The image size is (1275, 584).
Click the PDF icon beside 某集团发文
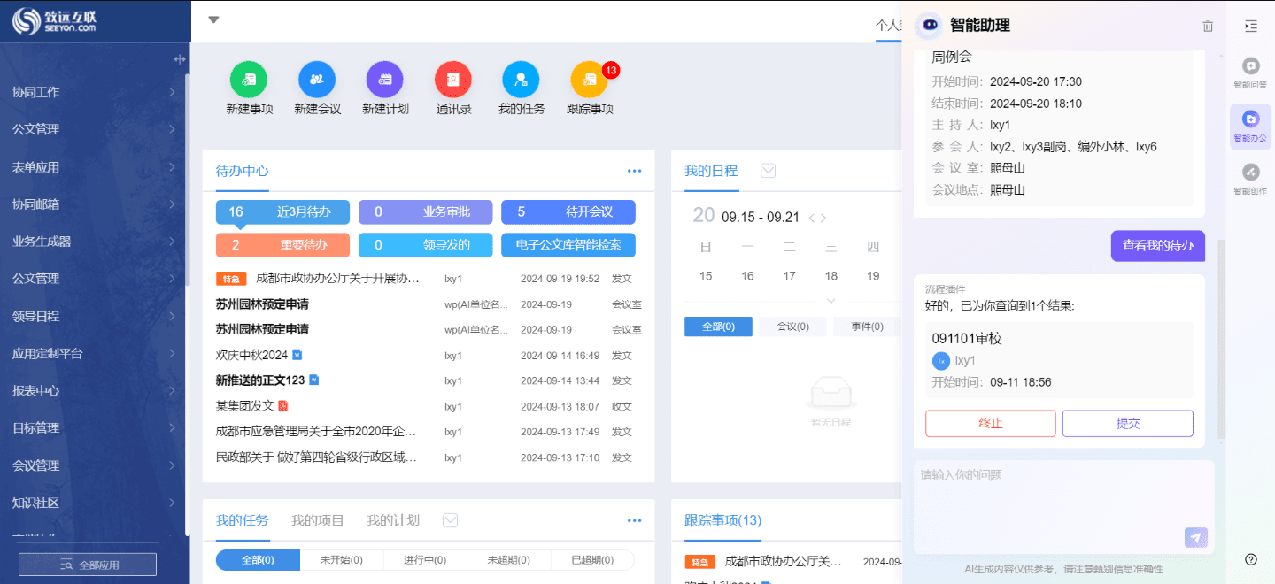[283, 405]
